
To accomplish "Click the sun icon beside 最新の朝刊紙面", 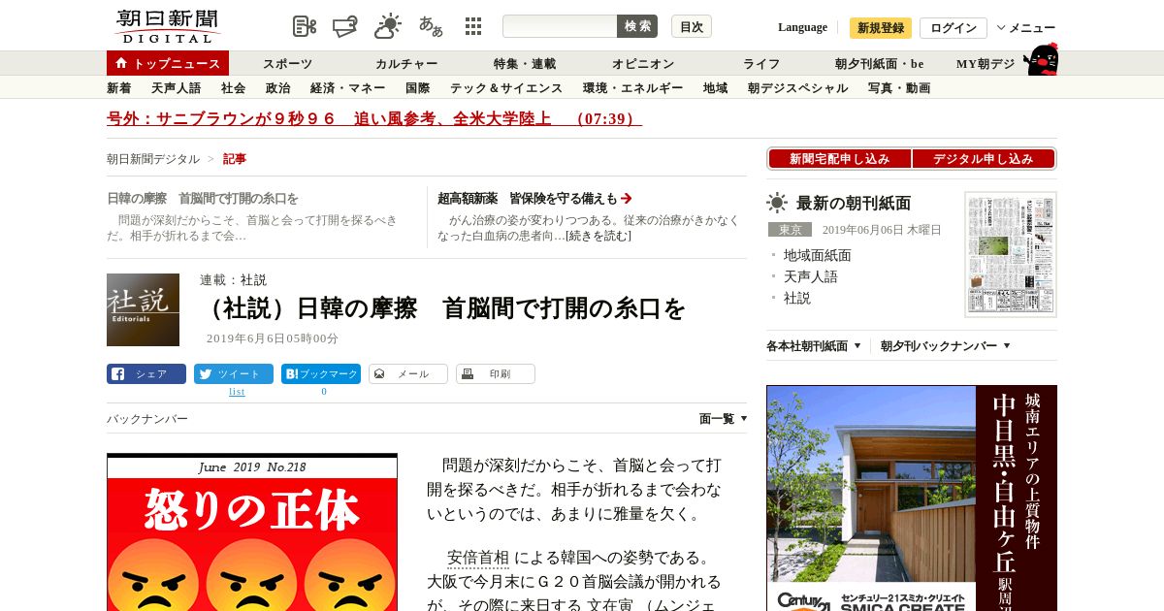I will click(777, 203).
